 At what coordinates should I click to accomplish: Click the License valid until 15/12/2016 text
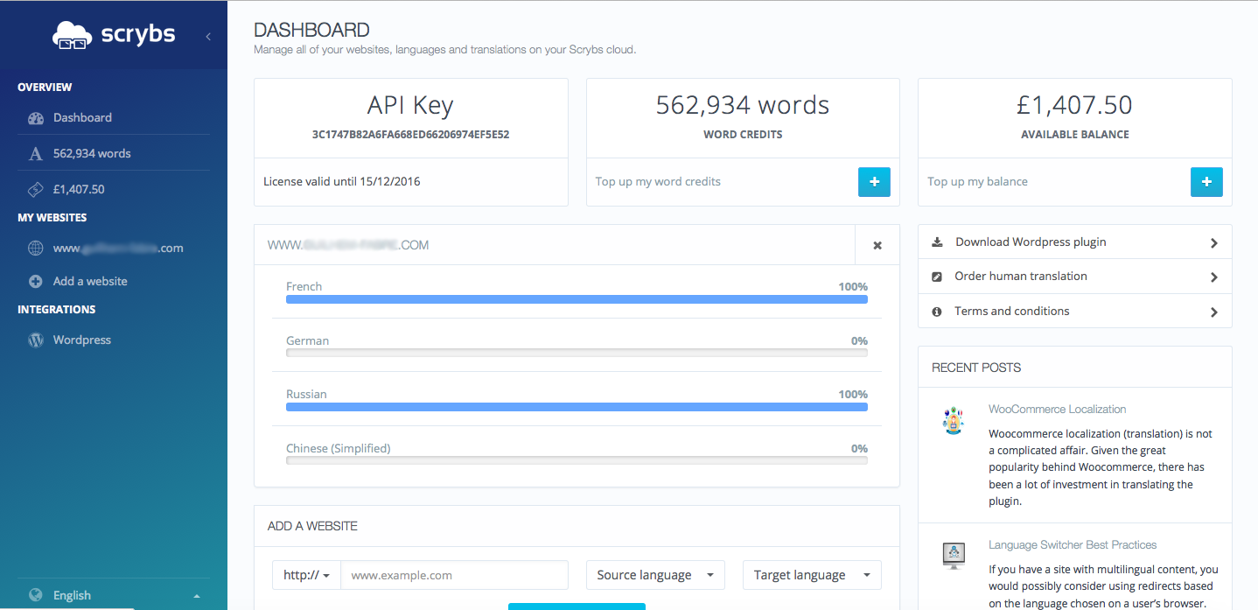tap(342, 182)
